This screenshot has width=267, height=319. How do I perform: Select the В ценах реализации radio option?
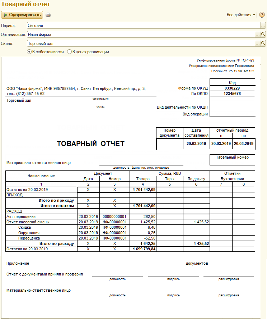[70, 52]
